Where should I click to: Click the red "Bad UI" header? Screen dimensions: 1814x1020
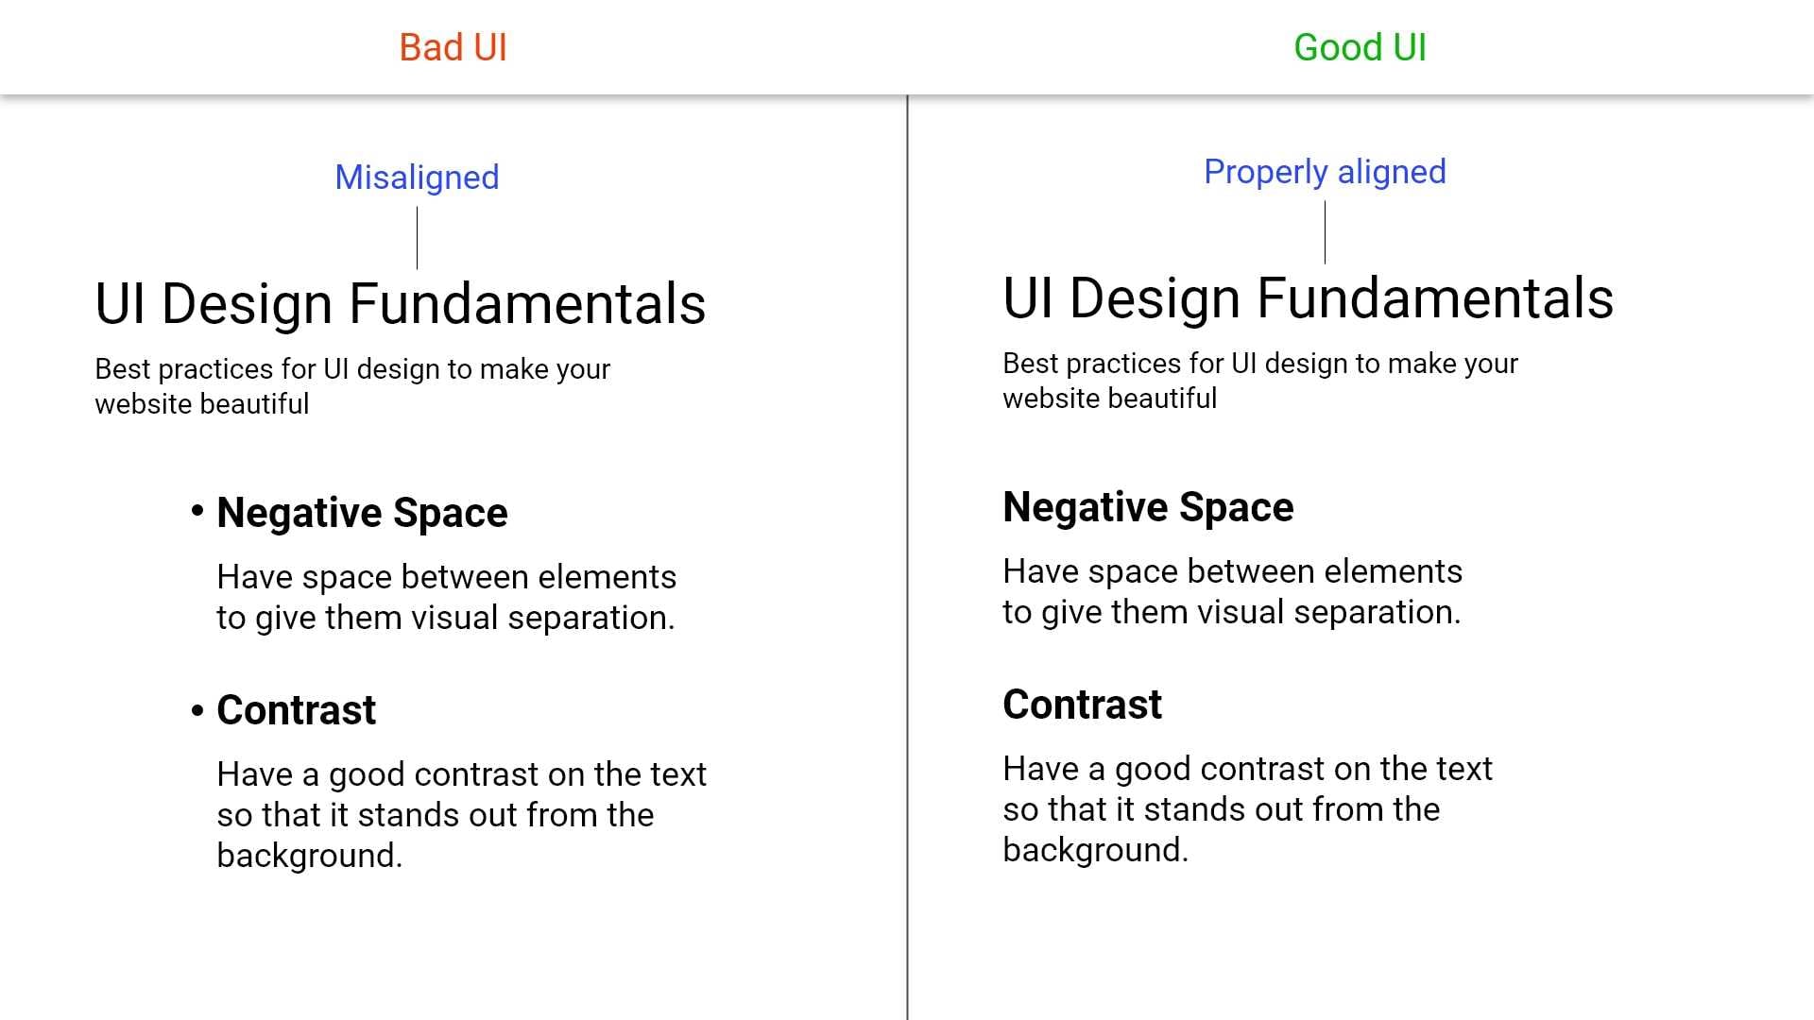pos(453,47)
